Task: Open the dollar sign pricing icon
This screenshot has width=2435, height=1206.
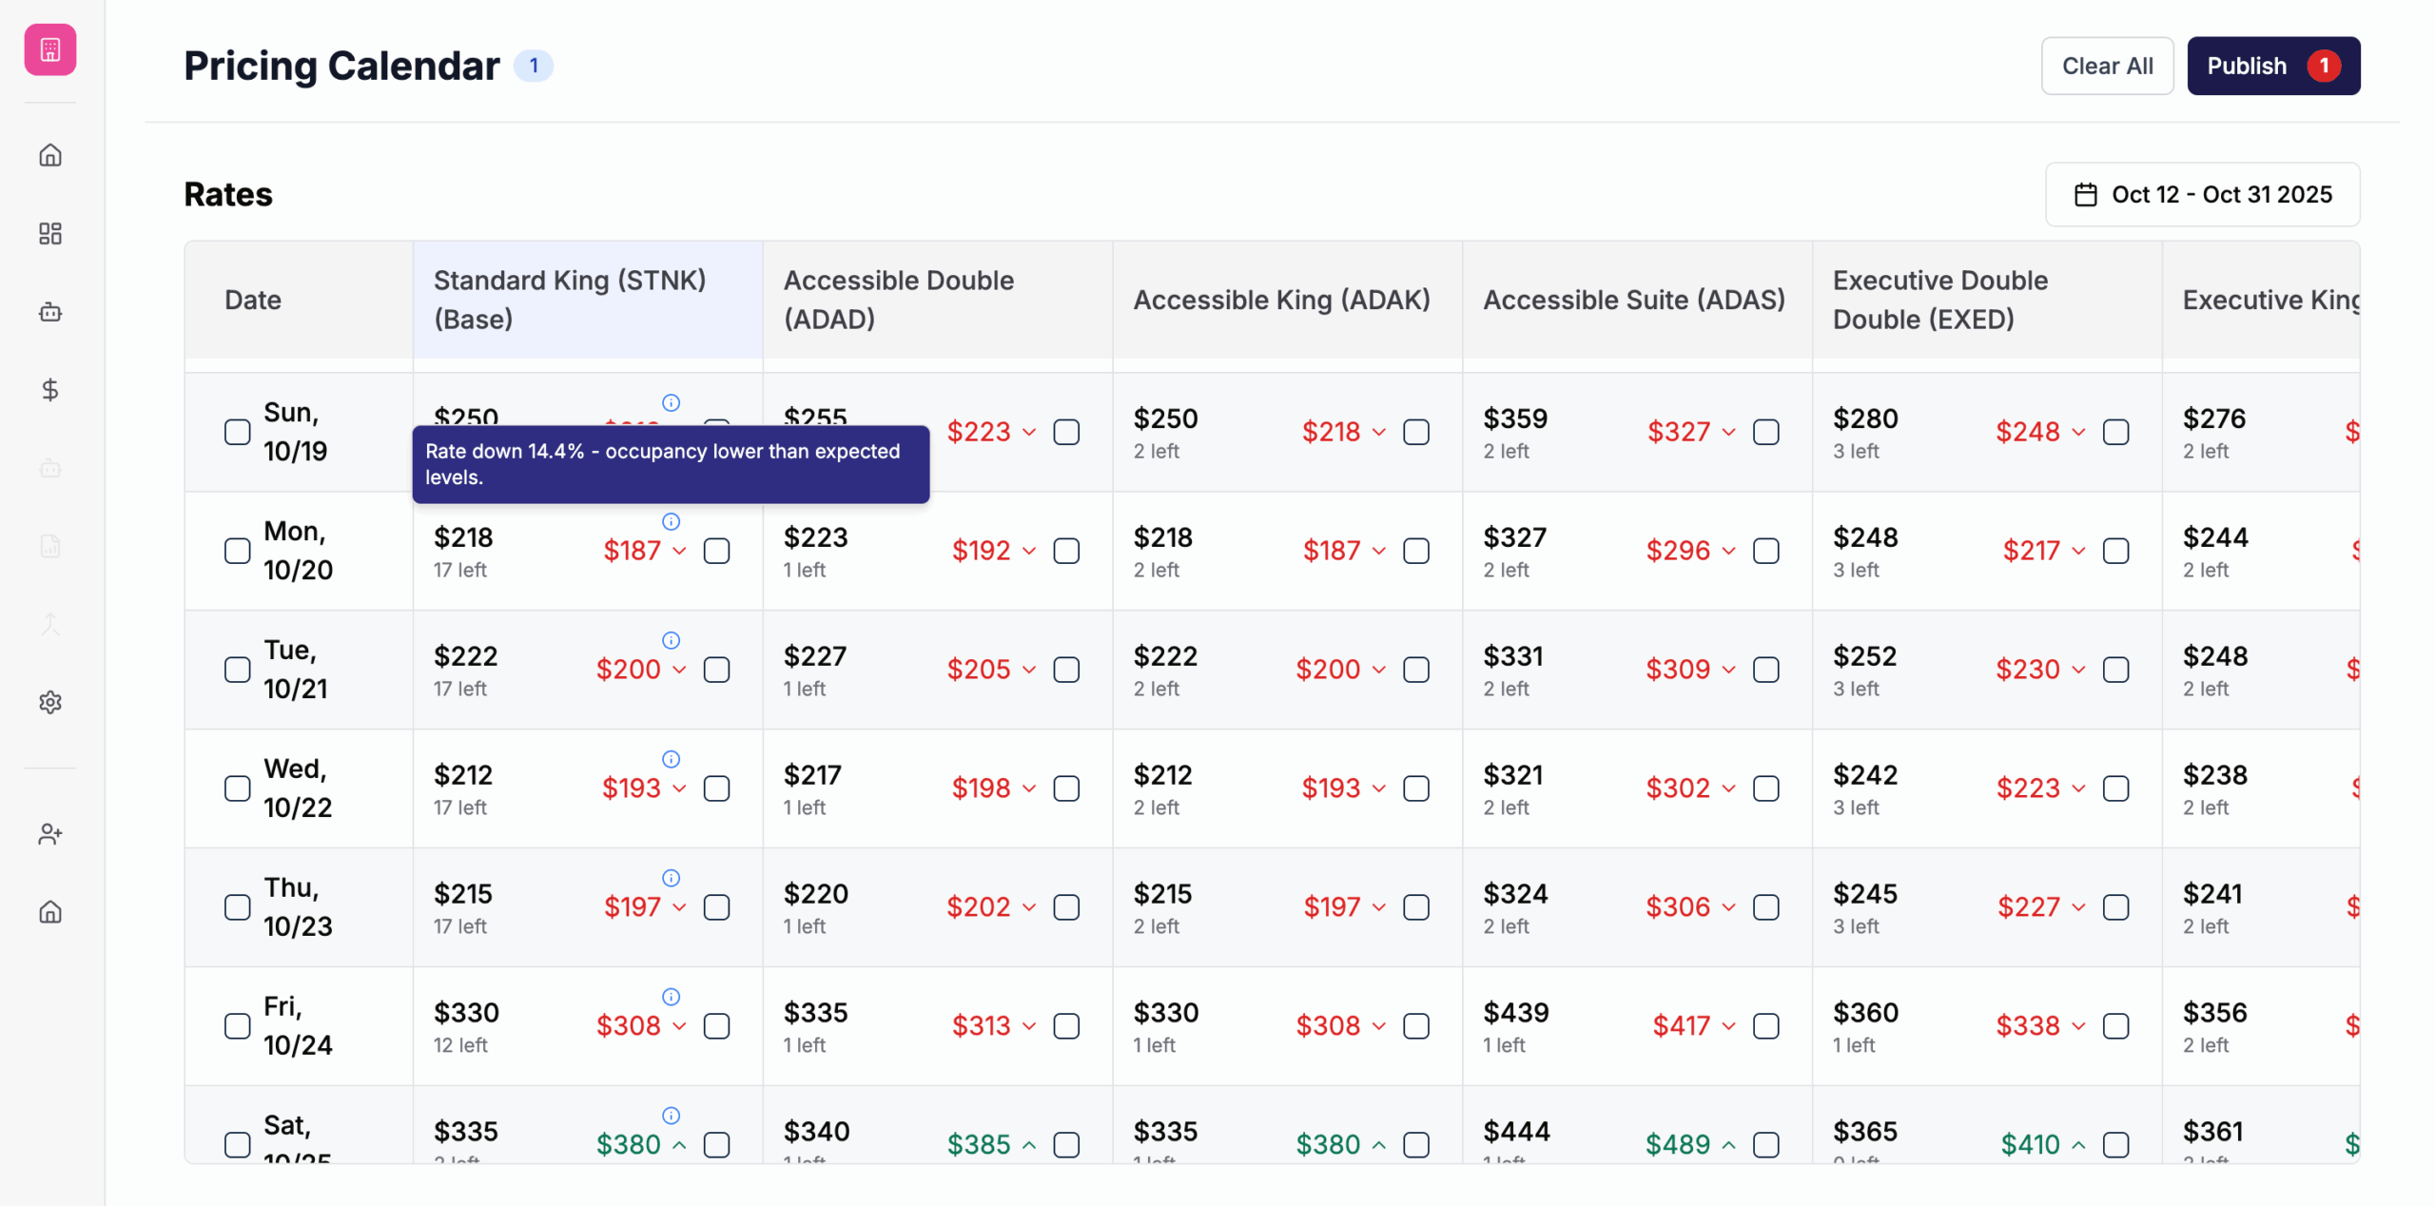Action: pos(50,390)
